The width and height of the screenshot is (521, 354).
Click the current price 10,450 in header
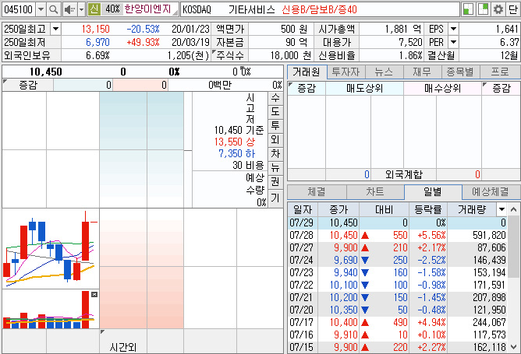[45, 72]
